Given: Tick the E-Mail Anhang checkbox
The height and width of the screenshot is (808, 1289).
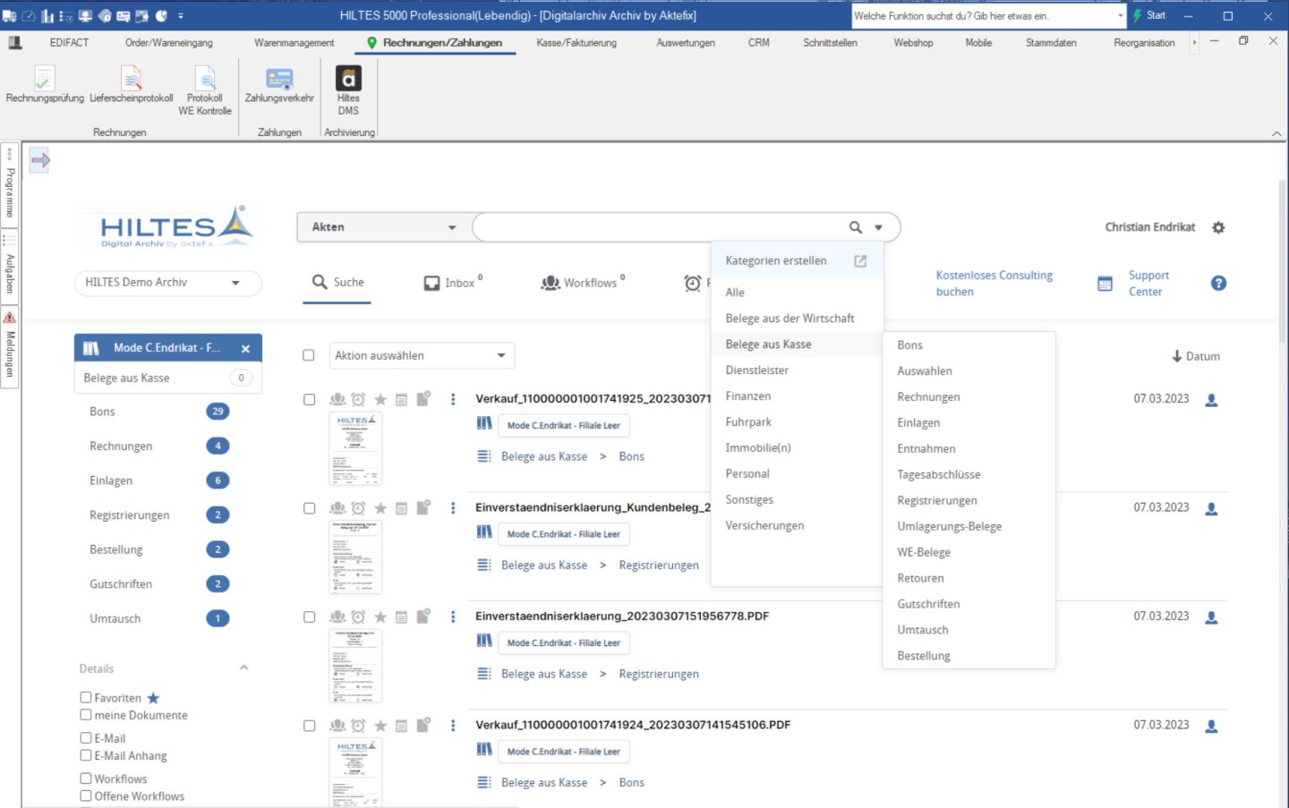Looking at the screenshot, I should point(86,755).
